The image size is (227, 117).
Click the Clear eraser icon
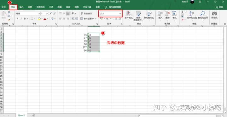[x=183, y=19]
